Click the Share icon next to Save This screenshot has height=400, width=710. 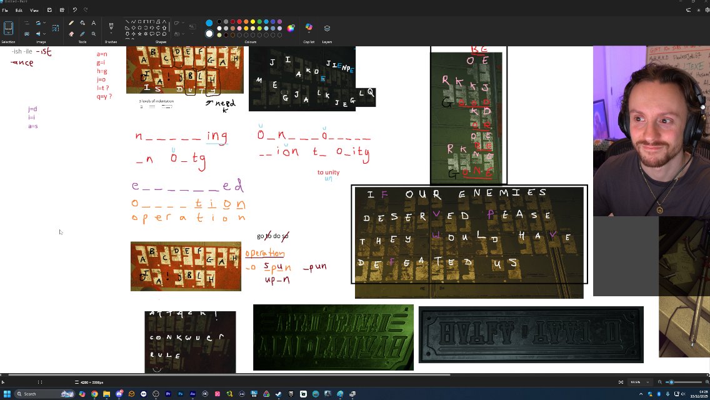pos(62,10)
